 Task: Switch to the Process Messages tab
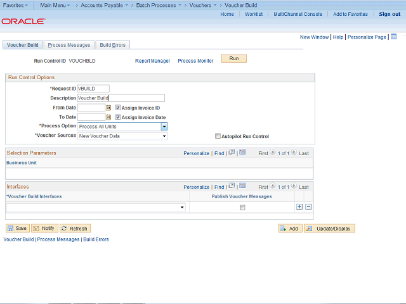(x=69, y=45)
